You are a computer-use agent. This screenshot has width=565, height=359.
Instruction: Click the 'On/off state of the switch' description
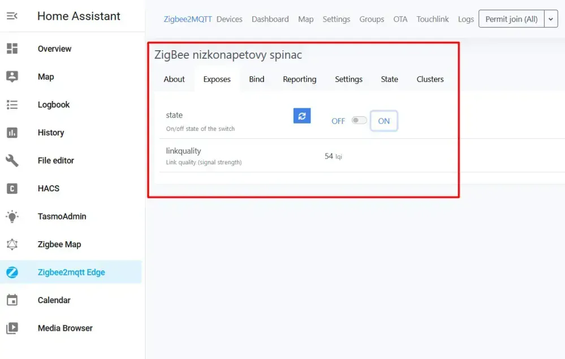(200, 129)
